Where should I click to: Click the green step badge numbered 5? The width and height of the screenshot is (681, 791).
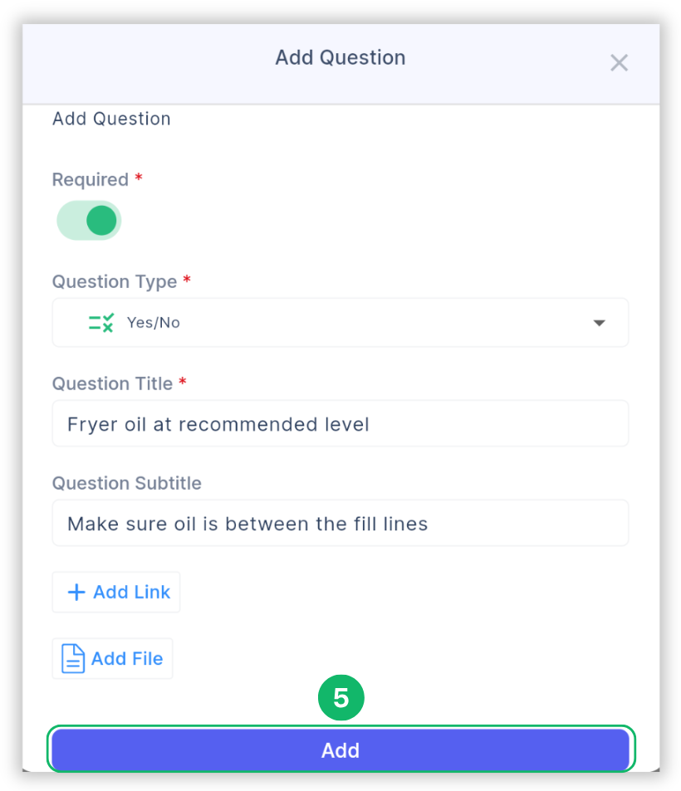pyautogui.click(x=340, y=697)
